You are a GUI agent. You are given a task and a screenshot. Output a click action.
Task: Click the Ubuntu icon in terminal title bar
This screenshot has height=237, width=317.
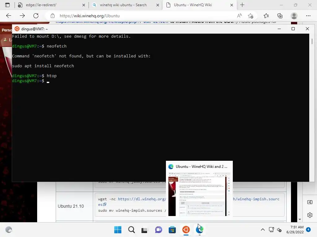[x=17, y=29]
